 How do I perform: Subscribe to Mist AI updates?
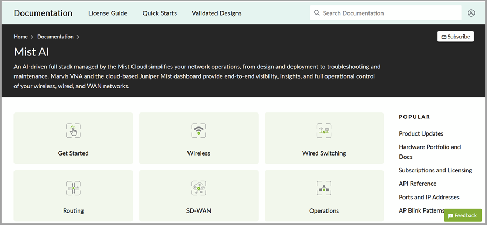point(455,37)
